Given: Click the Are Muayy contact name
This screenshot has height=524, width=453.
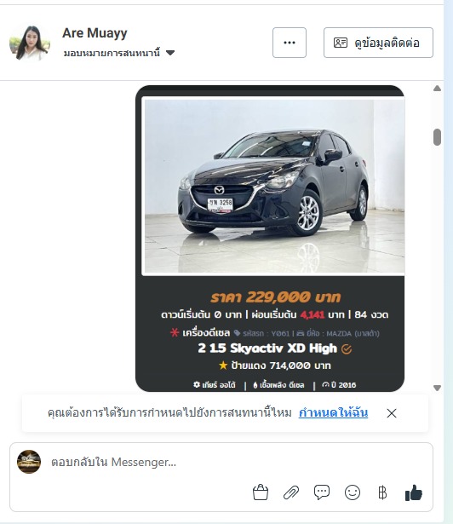Looking at the screenshot, I should point(95,33).
